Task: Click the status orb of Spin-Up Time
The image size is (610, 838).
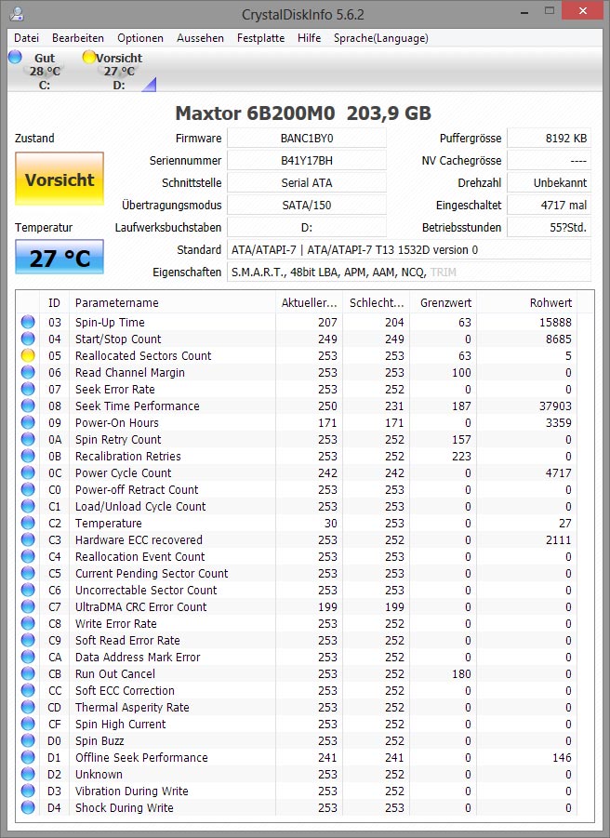Action: pyautogui.click(x=28, y=322)
